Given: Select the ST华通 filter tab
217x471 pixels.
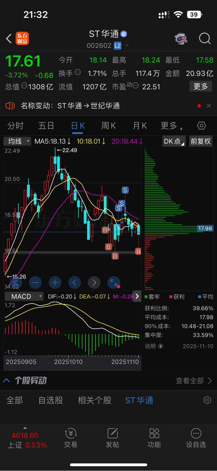Looking at the screenshot, I should (x=139, y=400).
